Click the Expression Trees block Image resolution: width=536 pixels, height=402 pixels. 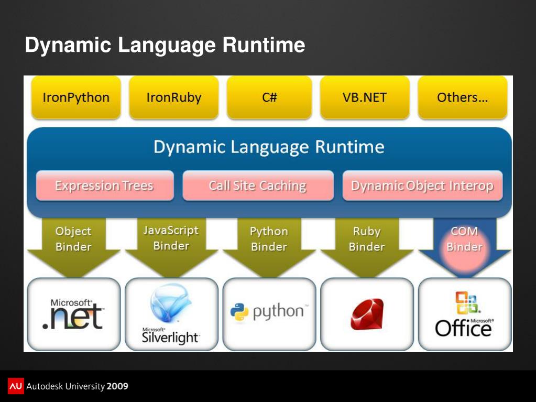pos(105,185)
